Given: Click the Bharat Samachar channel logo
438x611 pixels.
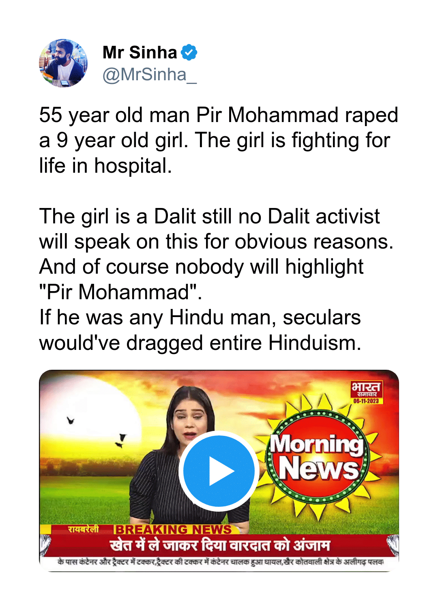Looking at the screenshot, I should pyautogui.click(x=366, y=392).
